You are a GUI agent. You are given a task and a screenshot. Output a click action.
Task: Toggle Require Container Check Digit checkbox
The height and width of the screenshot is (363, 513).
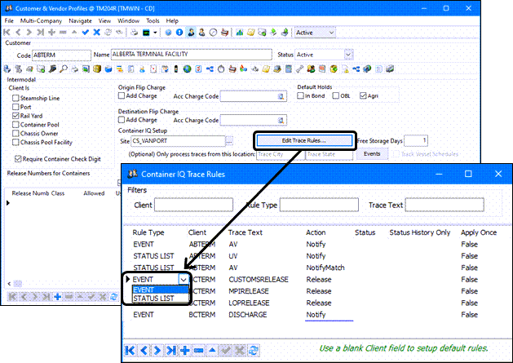pyautogui.click(x=19, y=158)
